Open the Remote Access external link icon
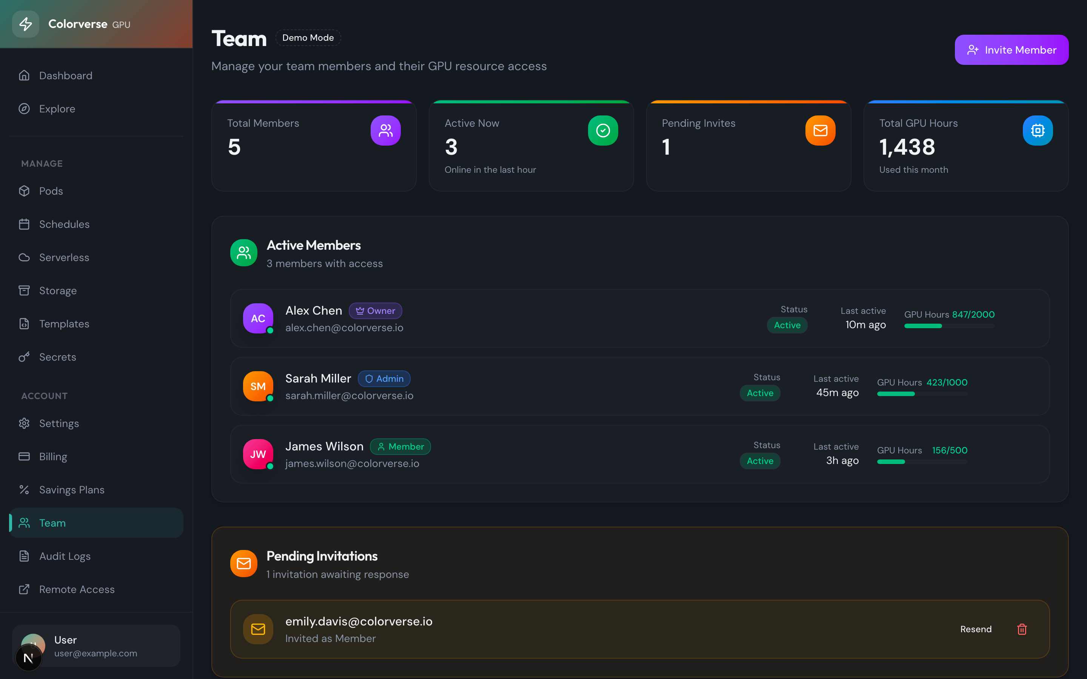The height and width of the screenshot is (679, 1087). point(25,589)
